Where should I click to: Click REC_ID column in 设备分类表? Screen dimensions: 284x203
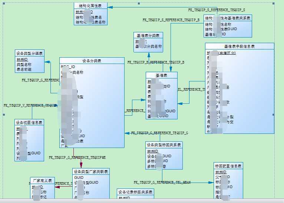coord(68,67)
